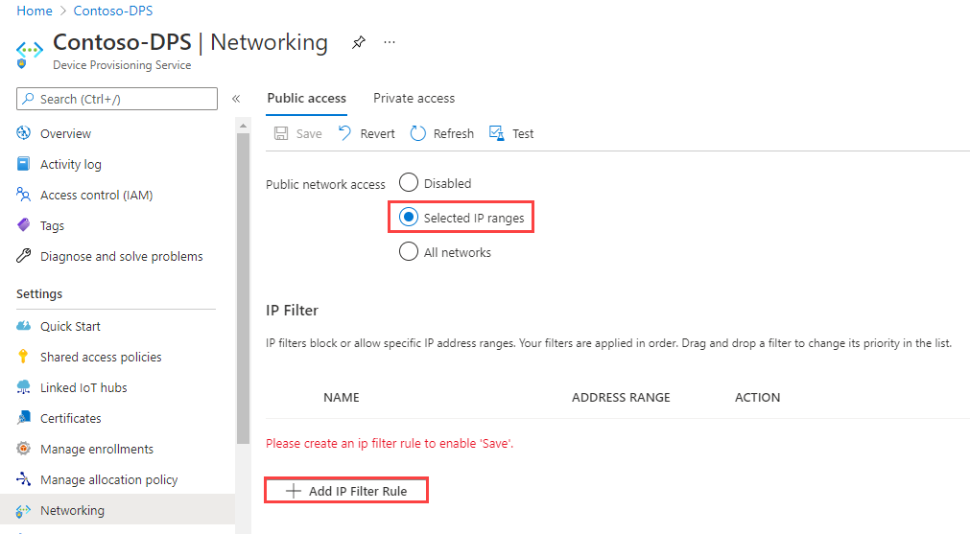The width and height of the screenshot is (970, 534).
Task: Click the Manage enrollments gear icon
Action: click(24, 450)
